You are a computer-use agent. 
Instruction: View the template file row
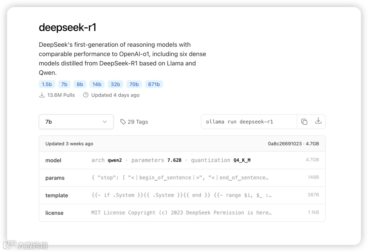coord(182,195)
